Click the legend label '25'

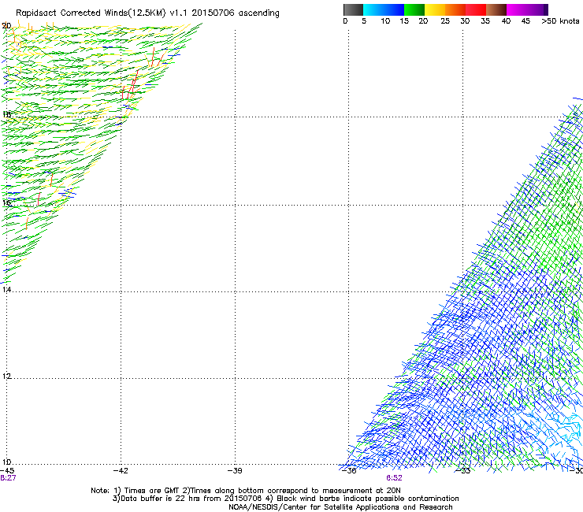tap(445, 21)
